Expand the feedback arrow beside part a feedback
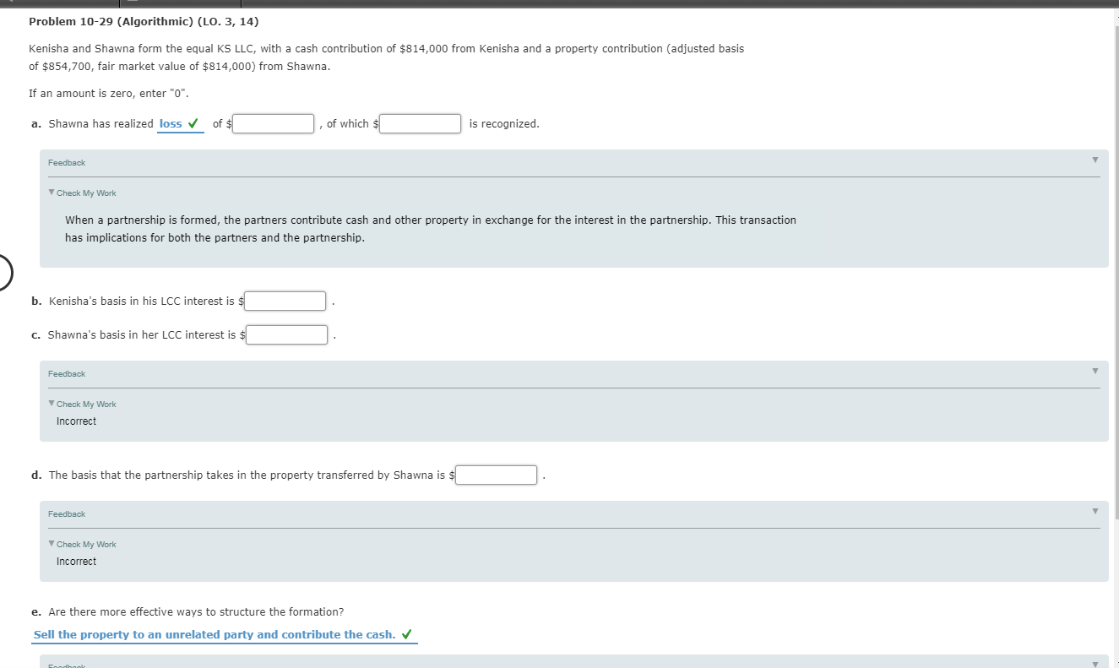The image size is (1119, 668). (1095, 159)
